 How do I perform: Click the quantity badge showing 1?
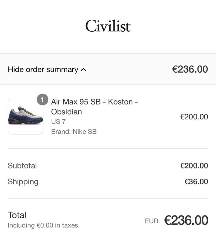42,100
